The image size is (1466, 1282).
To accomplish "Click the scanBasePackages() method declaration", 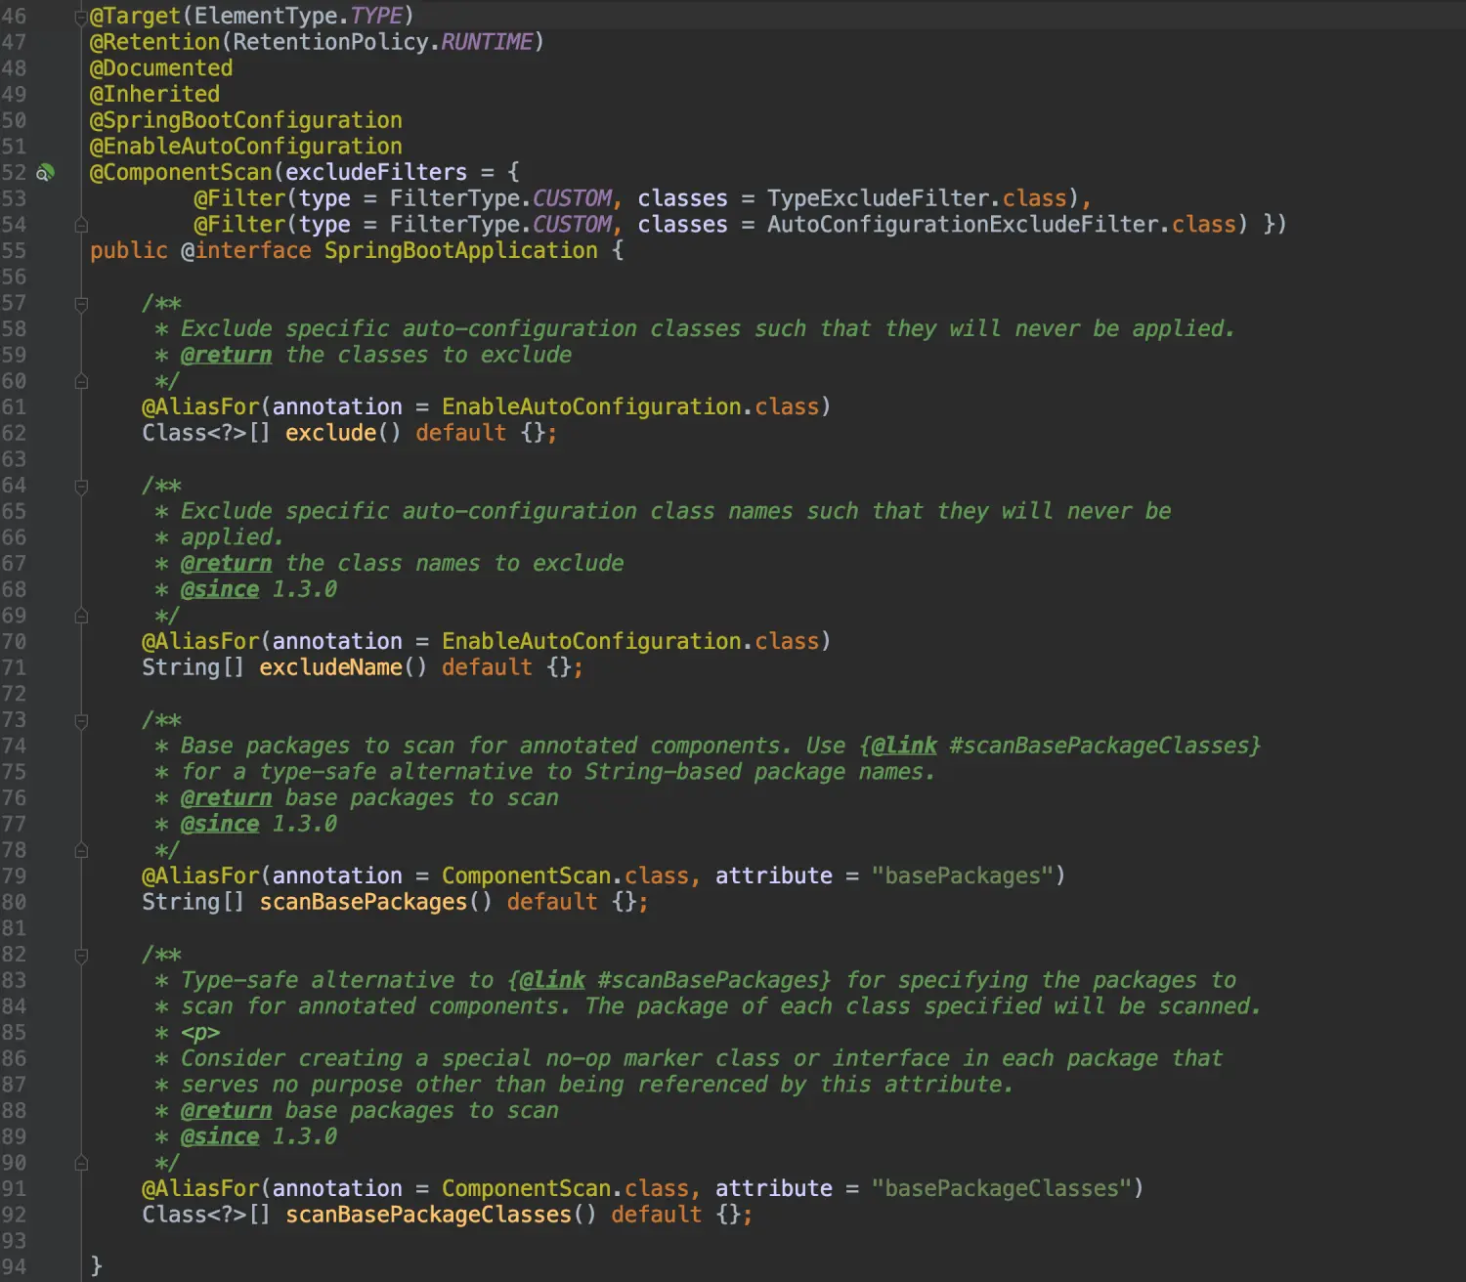I will click(x=364, y=902).
